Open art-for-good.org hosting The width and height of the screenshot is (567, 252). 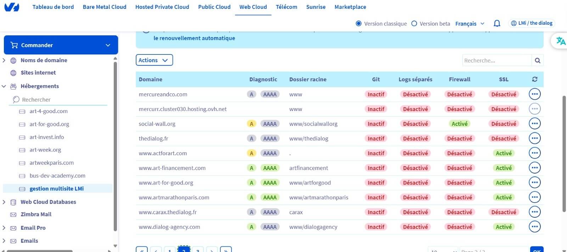(49, 124)
